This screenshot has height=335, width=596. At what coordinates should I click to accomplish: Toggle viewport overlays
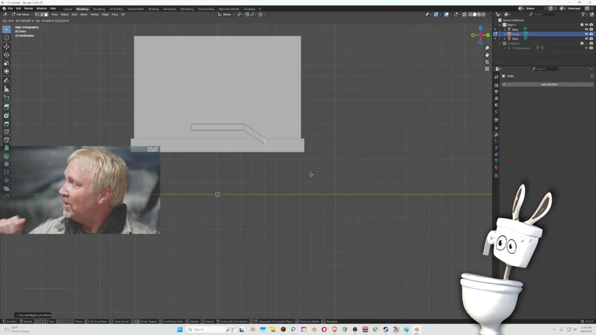pos(447,14)
